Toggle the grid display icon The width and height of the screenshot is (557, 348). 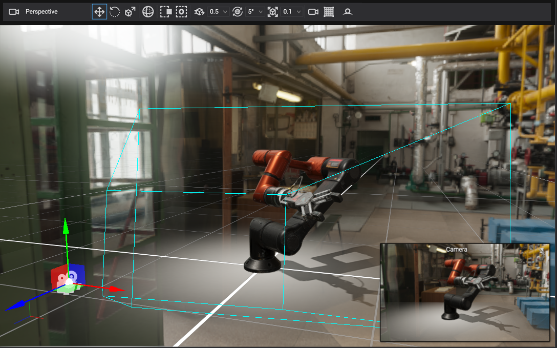(x=329, y=12)
